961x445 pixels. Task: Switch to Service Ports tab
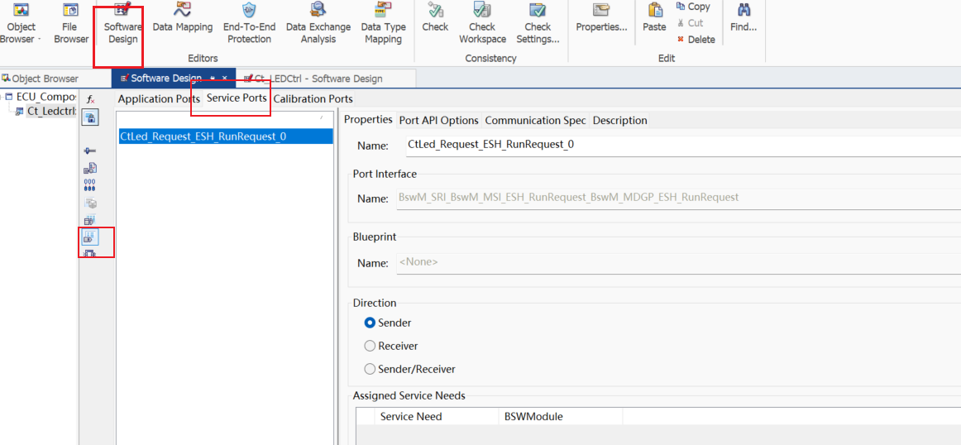[237, 98]
